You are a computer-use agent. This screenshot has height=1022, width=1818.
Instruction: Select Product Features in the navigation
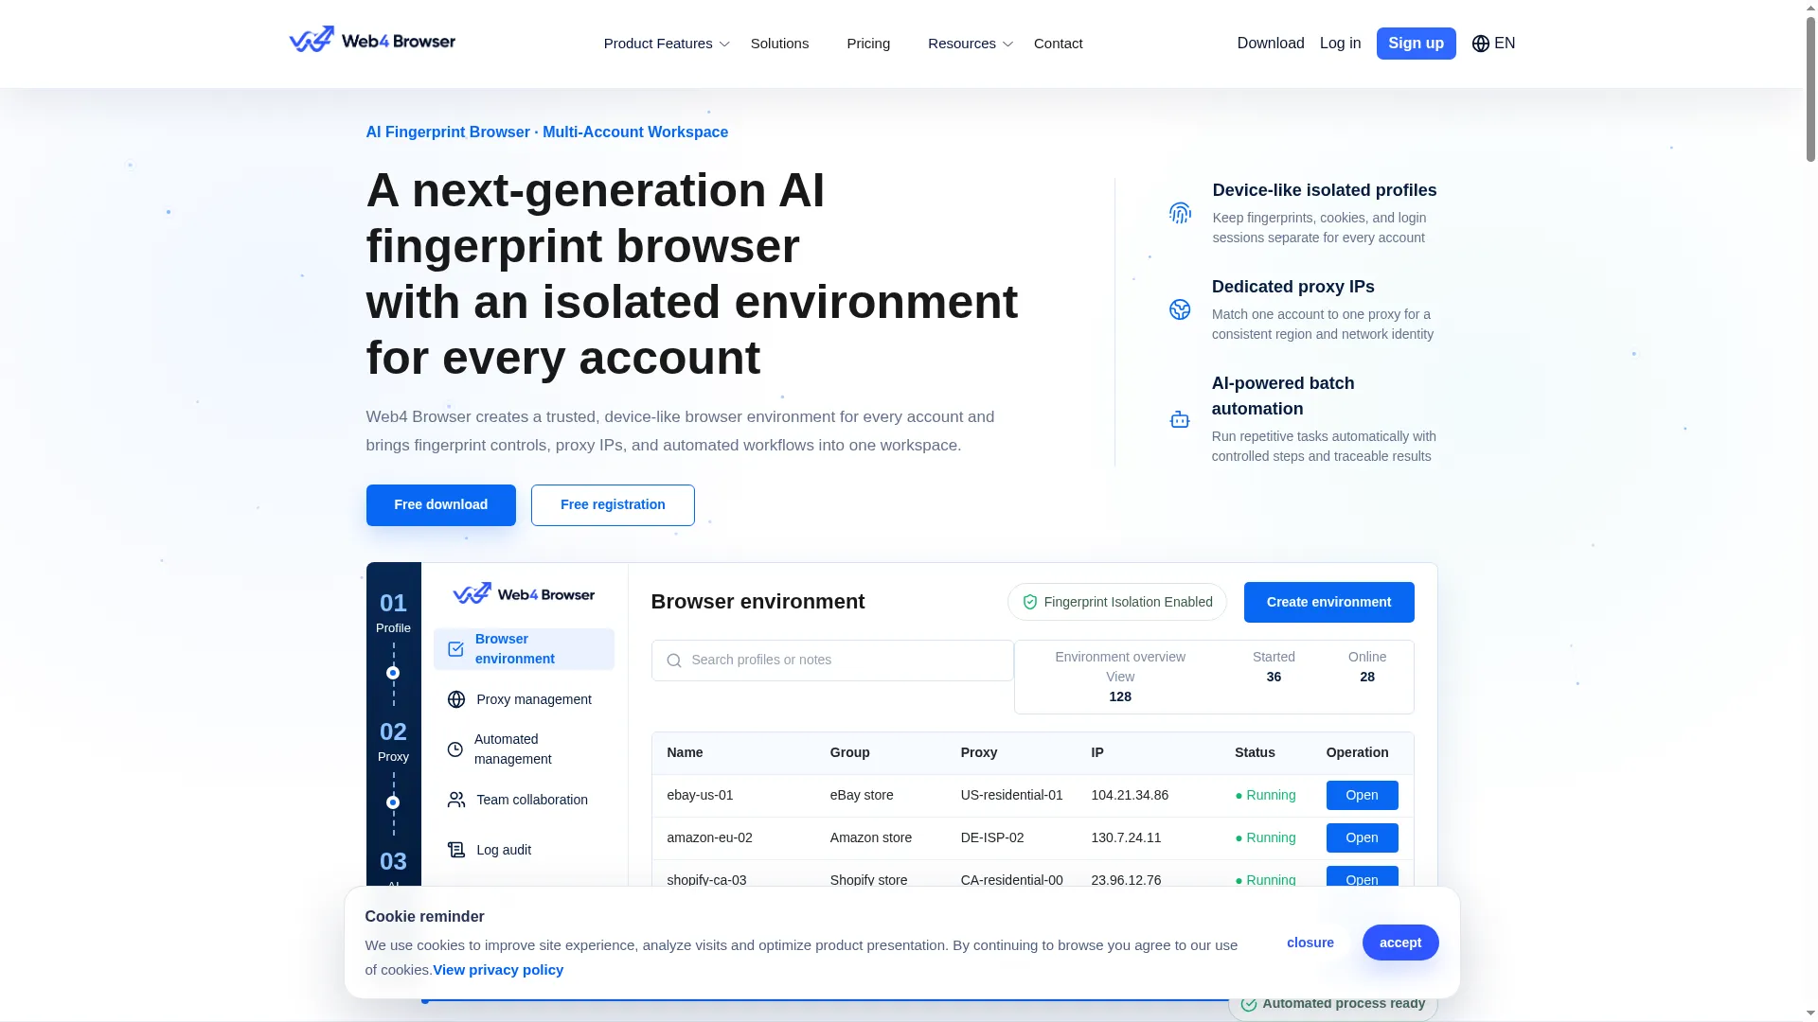[x=658, y=44]
